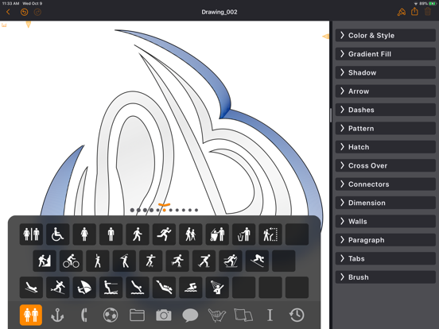Switch to the folder symbols category
The width and height of the screenshot is (439, 329).
point(137,315)
